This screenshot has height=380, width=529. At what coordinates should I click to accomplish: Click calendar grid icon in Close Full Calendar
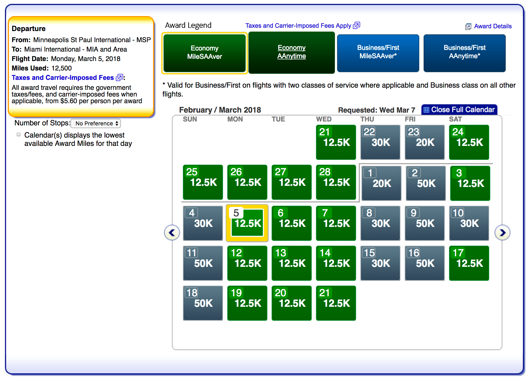click(426, 110)
